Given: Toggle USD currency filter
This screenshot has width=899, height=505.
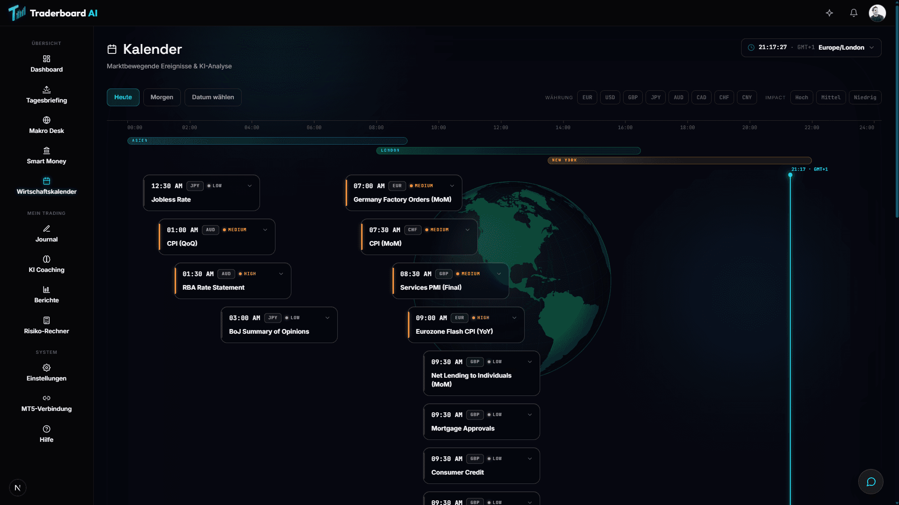Looking at the screenshot, I should [x=610, y=97].
